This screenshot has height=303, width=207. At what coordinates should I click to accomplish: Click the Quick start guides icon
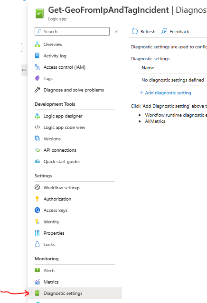[x=37, y=161]
